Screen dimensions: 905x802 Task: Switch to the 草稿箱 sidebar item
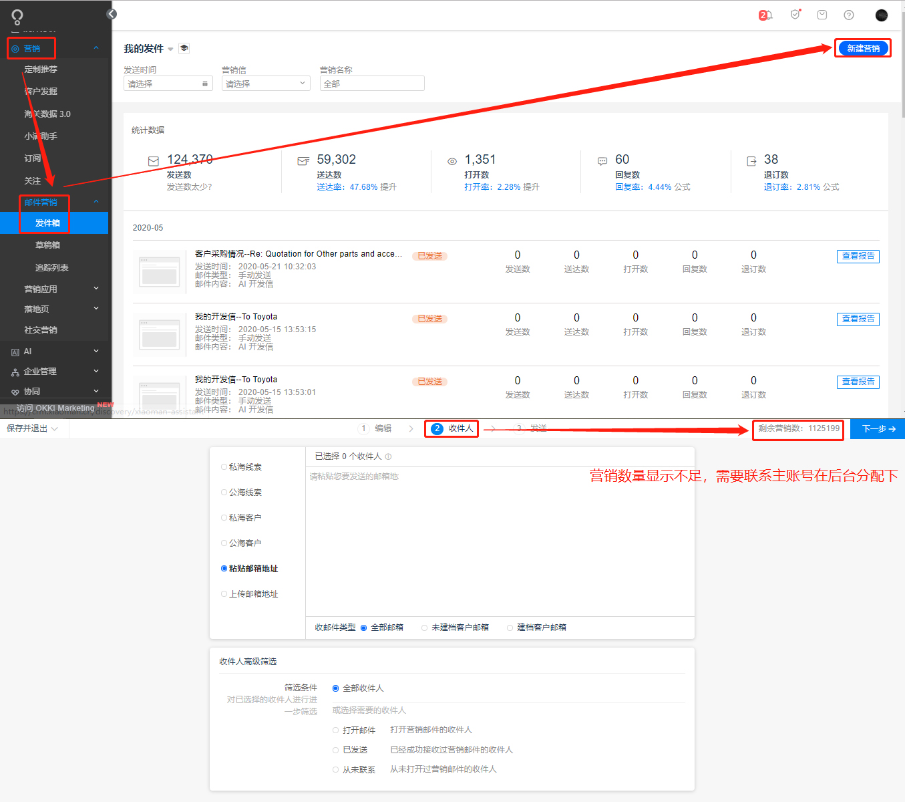pos(47,245)
